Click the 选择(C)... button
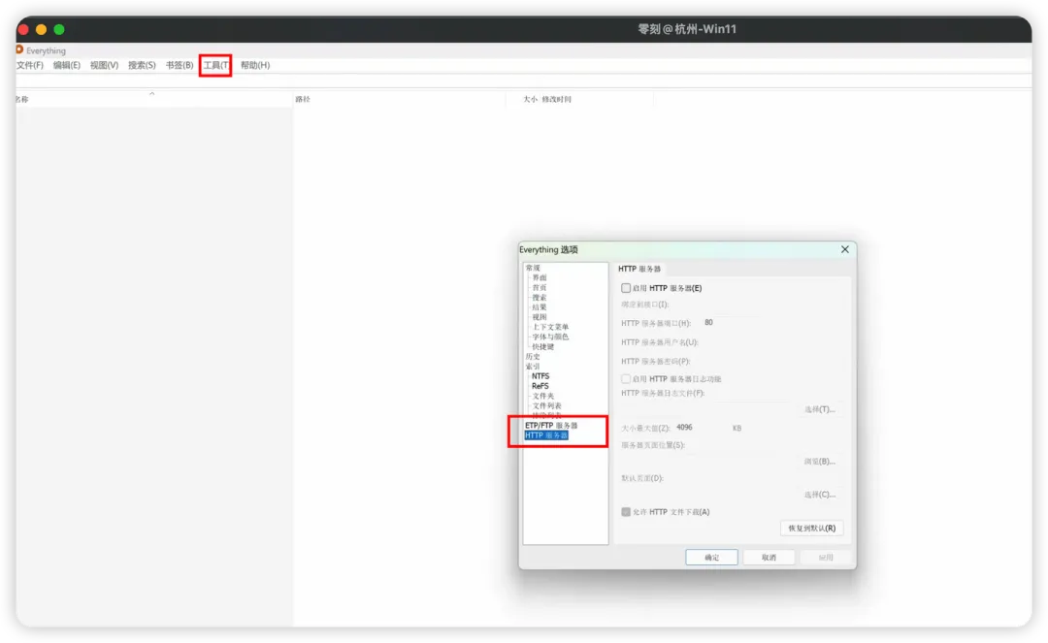 coord(819,495)
